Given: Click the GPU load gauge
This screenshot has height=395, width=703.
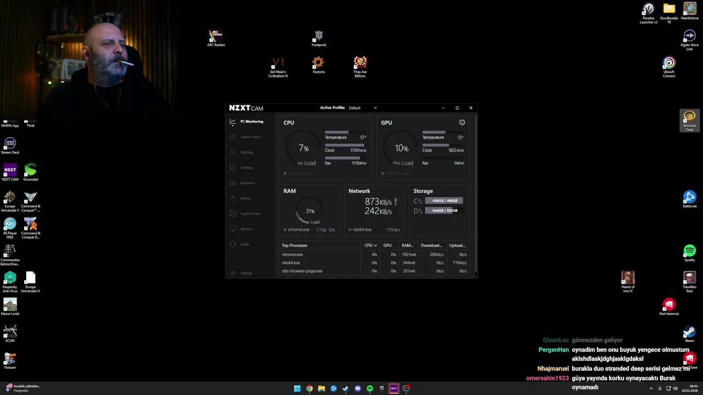Looking at the screenshot, I should point(401,149).
